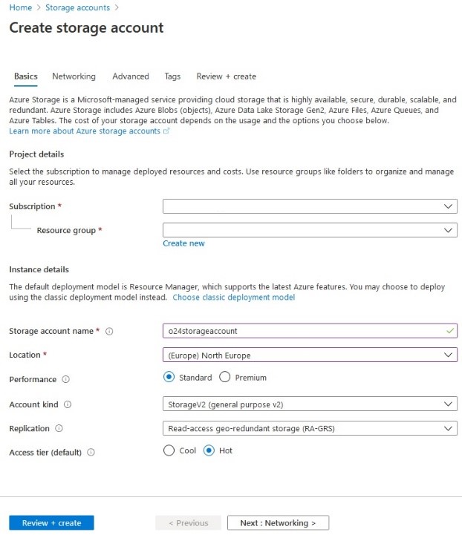Expand the Account kind dropdown
Image resolution: width=462 pixels, height=535 pixels.
coord(310,404)
